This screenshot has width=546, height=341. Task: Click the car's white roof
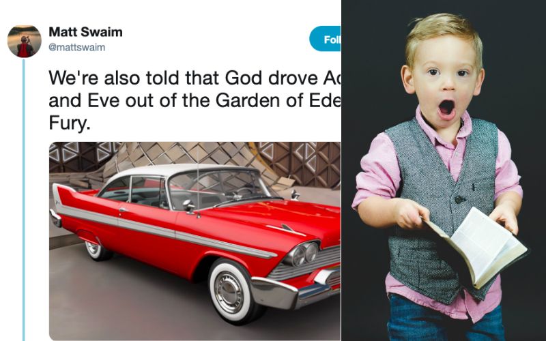[174, 171]
